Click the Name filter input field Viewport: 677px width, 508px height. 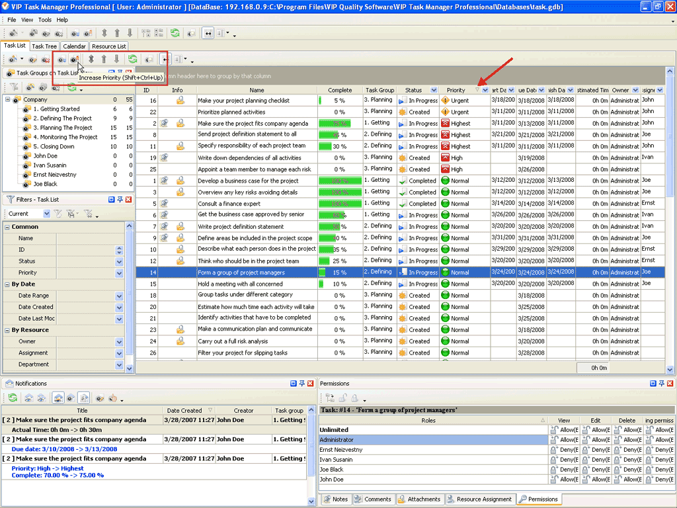click(90, 238)
